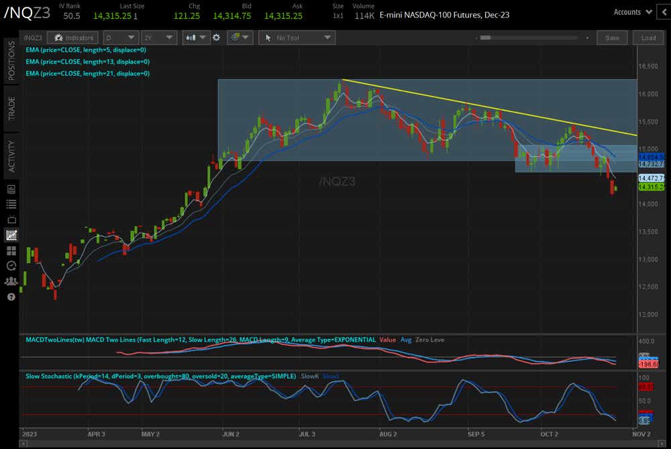Expand the 2Y time range dropdown
The height and width of the screenshot is (449, 671).
tap(158, 38)
